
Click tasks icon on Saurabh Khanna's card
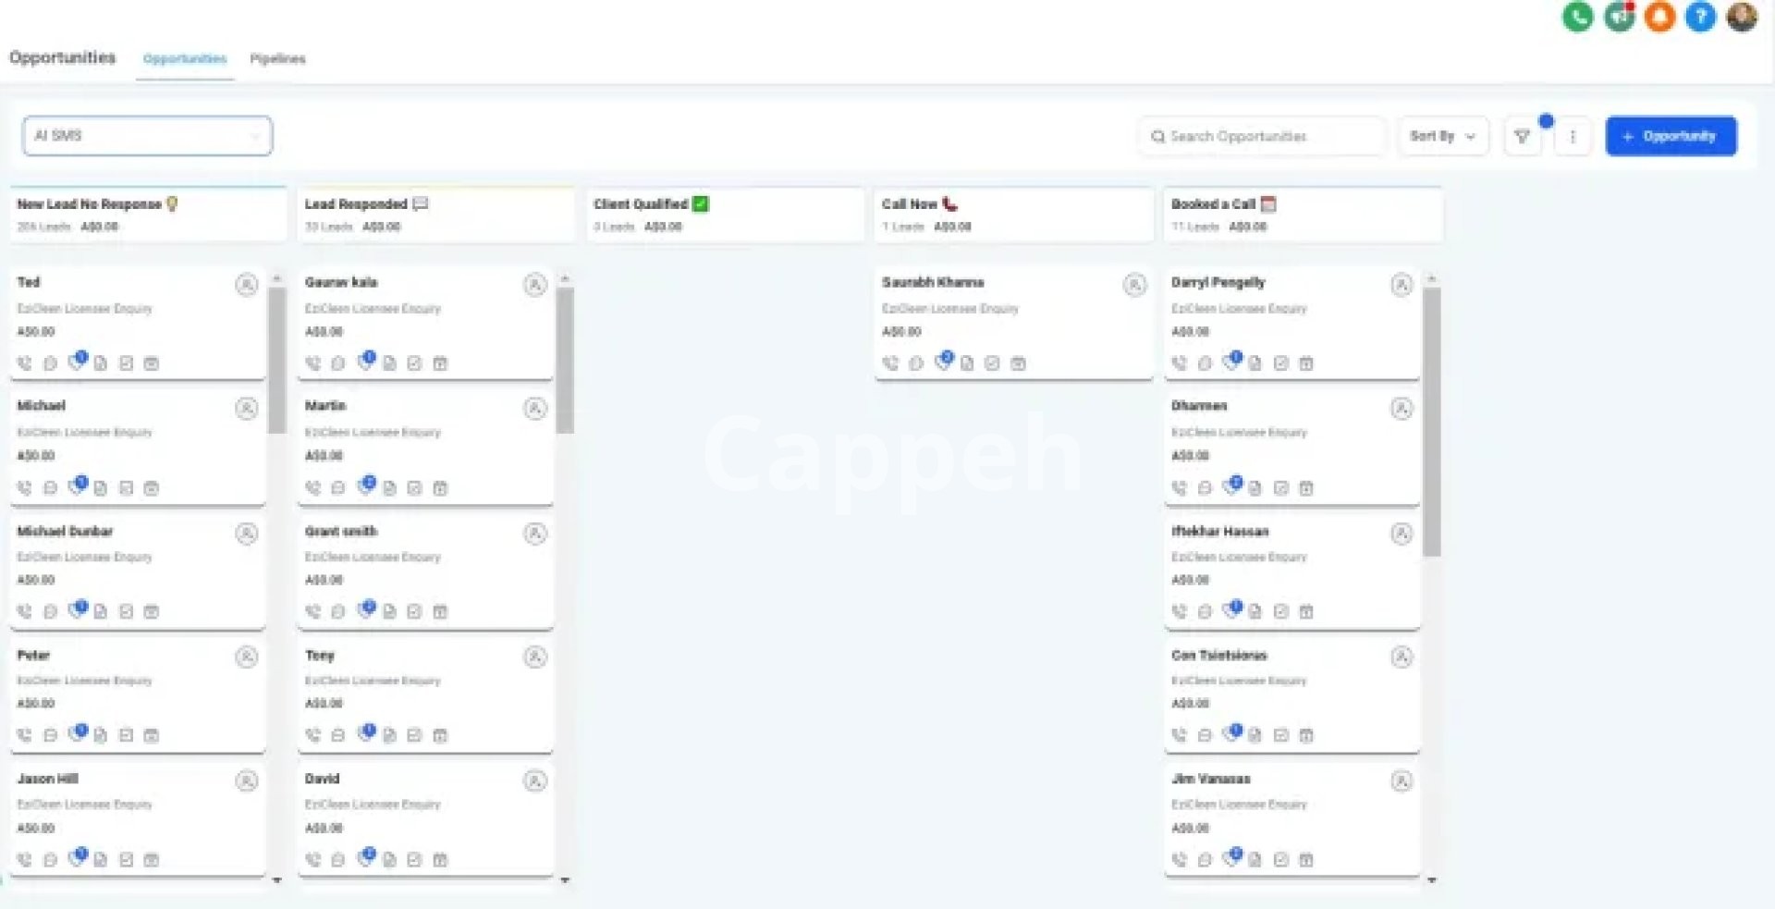(992, 363)
